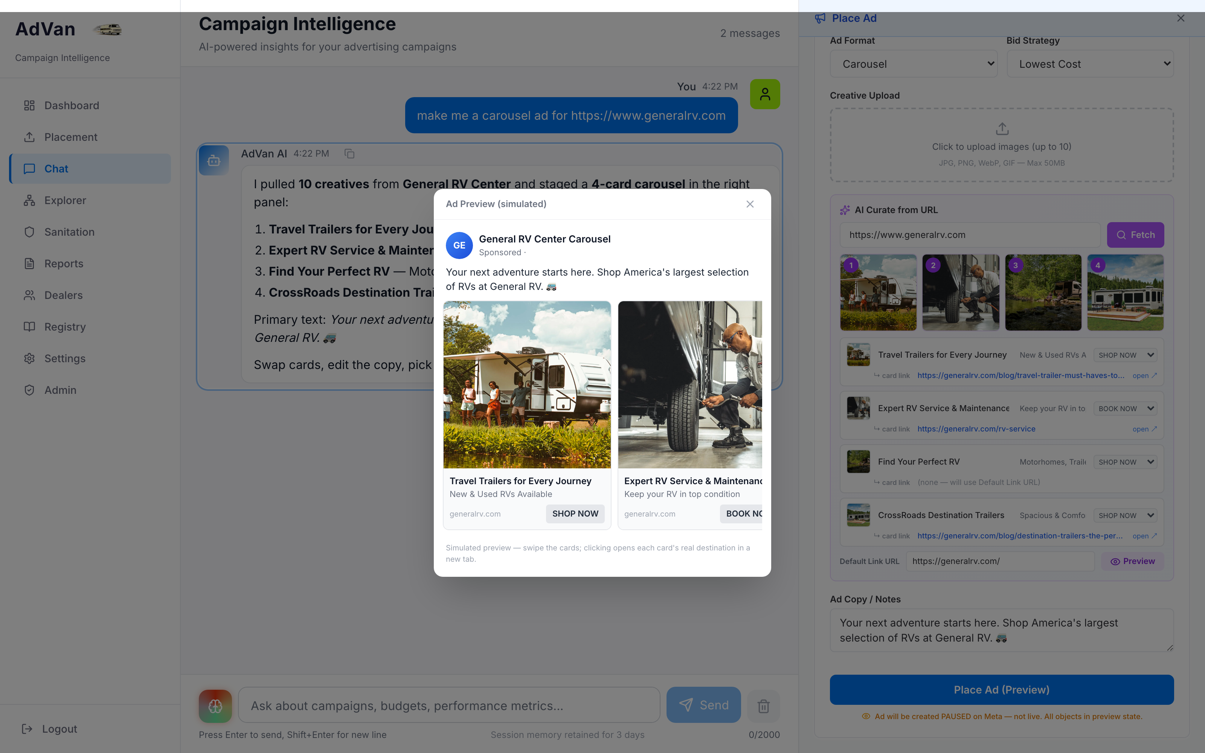
Task: Click 'open' link for Expert RV Service card
Action: [x=1144, y=429]
